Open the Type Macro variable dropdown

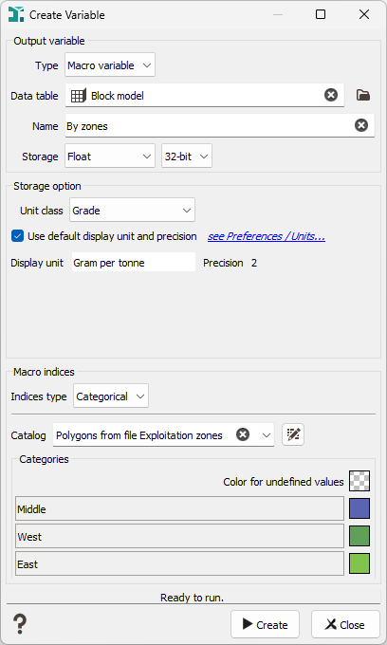110,65
